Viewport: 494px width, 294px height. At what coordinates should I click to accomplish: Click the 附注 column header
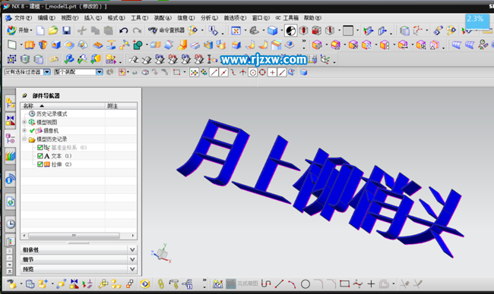(121, 106)
